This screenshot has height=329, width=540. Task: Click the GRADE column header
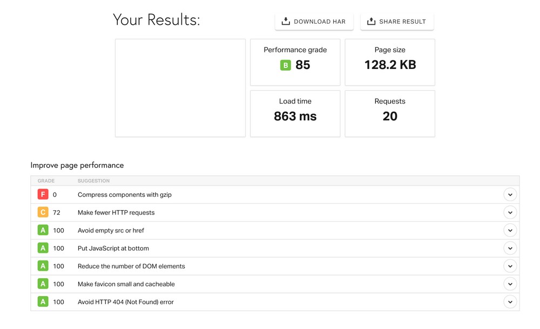pos(46,181)
